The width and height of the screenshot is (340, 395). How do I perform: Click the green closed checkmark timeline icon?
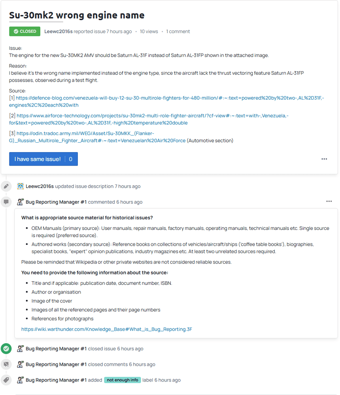tap(6, 349)
